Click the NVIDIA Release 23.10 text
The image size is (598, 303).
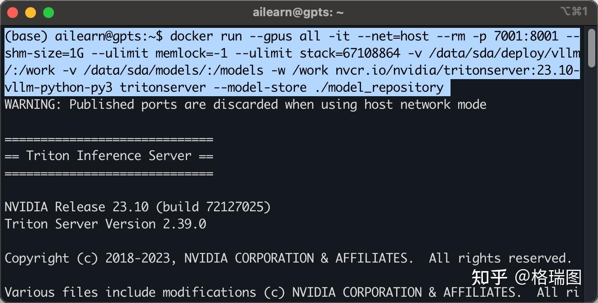(76, 207)
